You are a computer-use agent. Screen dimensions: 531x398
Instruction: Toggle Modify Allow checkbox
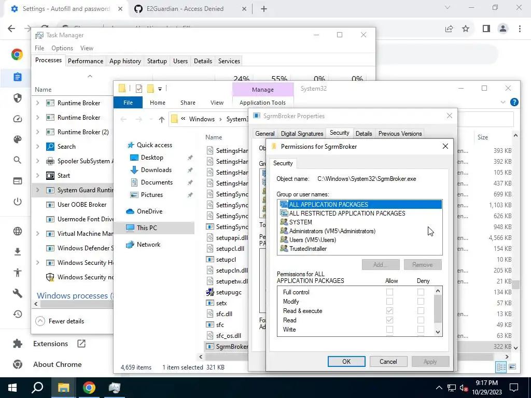(390, 301)
